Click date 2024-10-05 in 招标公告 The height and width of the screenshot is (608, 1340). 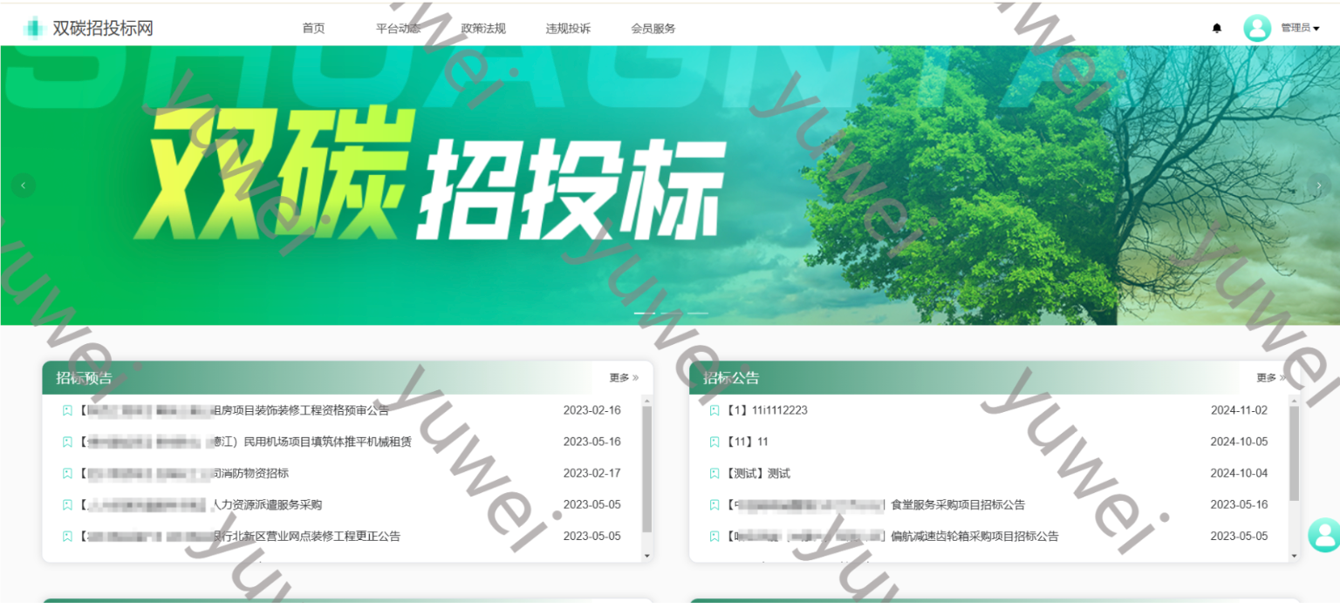click(x=1239, y=442)
